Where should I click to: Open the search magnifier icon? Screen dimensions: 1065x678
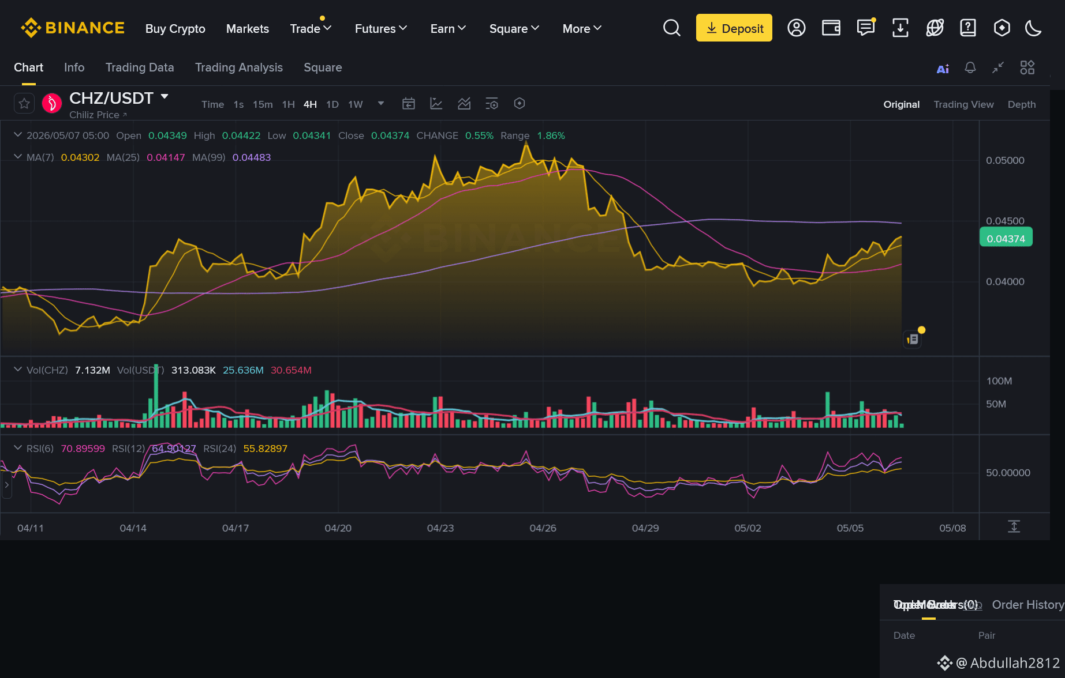click(671, 28)
